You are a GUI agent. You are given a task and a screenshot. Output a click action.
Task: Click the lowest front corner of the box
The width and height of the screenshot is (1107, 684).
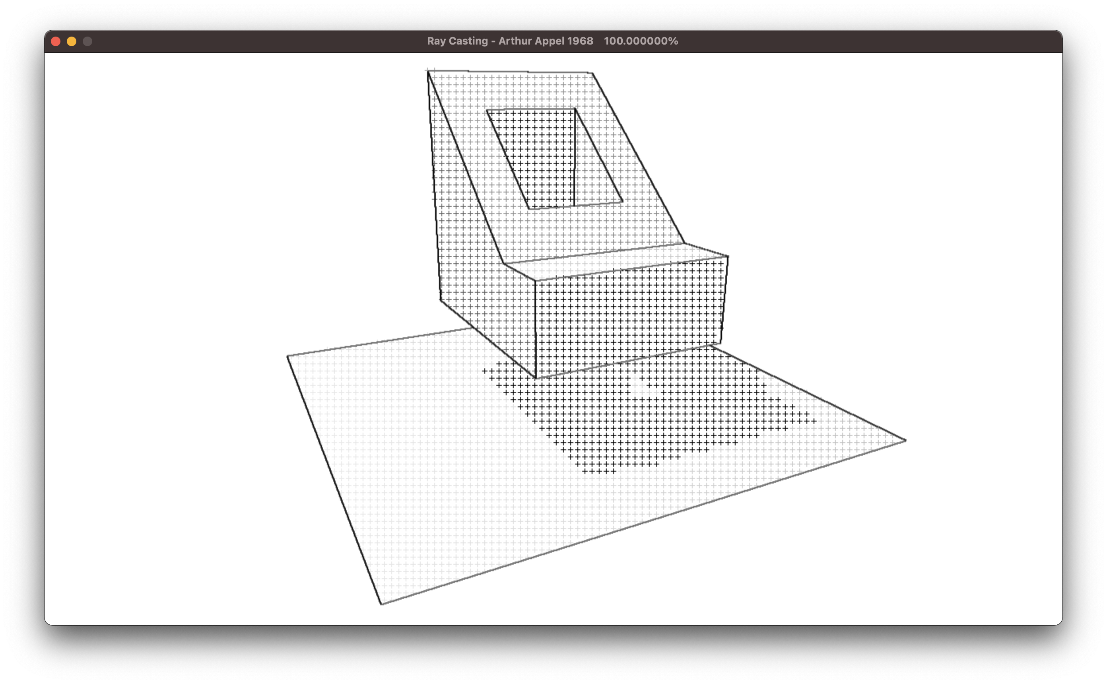(x=536, y=378)
